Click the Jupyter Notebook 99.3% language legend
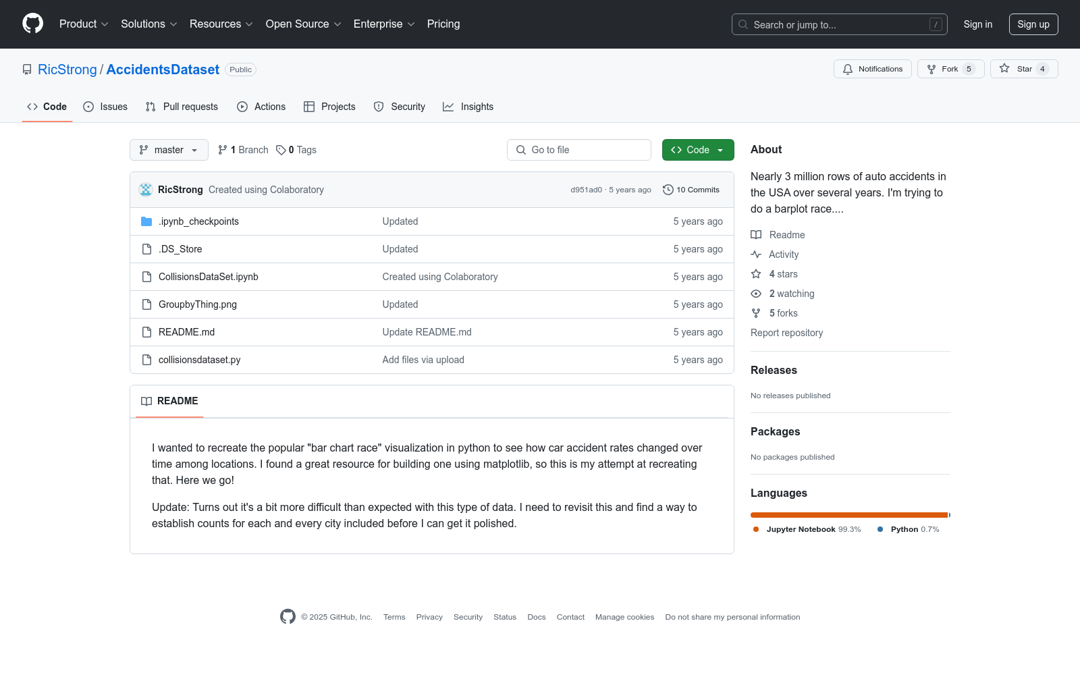Screen dimensions: 1080x675 point(807,529)
